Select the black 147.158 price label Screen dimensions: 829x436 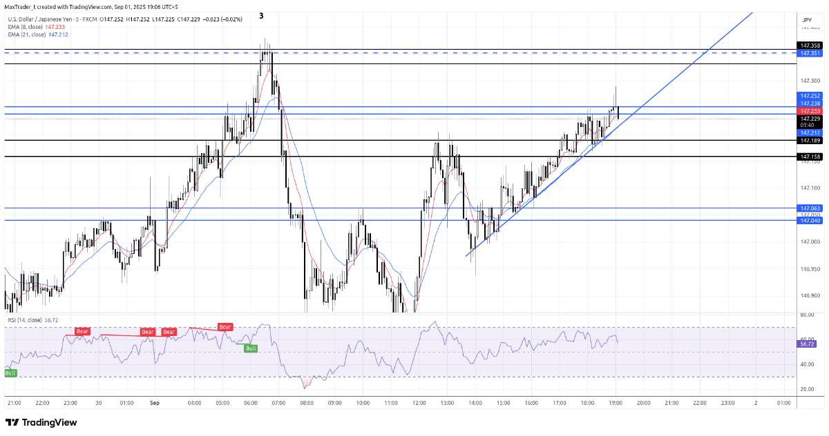(810, 157)
